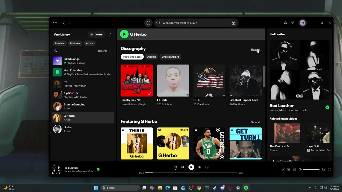Click the main play button in player bar
Screen dimensions: 342x192
click(x=191, y=167)
